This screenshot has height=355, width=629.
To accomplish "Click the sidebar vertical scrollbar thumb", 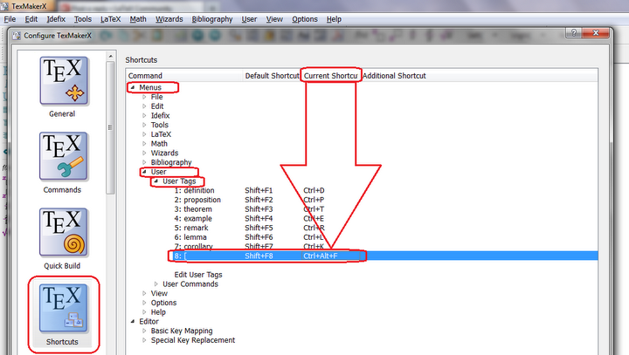I will click(111, 128).
